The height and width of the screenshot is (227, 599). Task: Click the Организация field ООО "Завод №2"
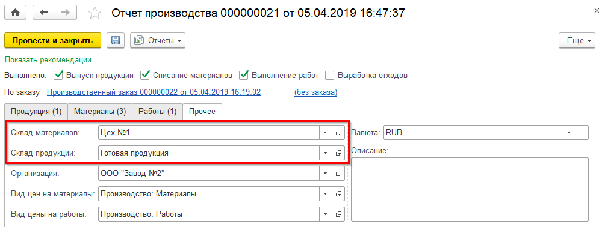point(208,173)
